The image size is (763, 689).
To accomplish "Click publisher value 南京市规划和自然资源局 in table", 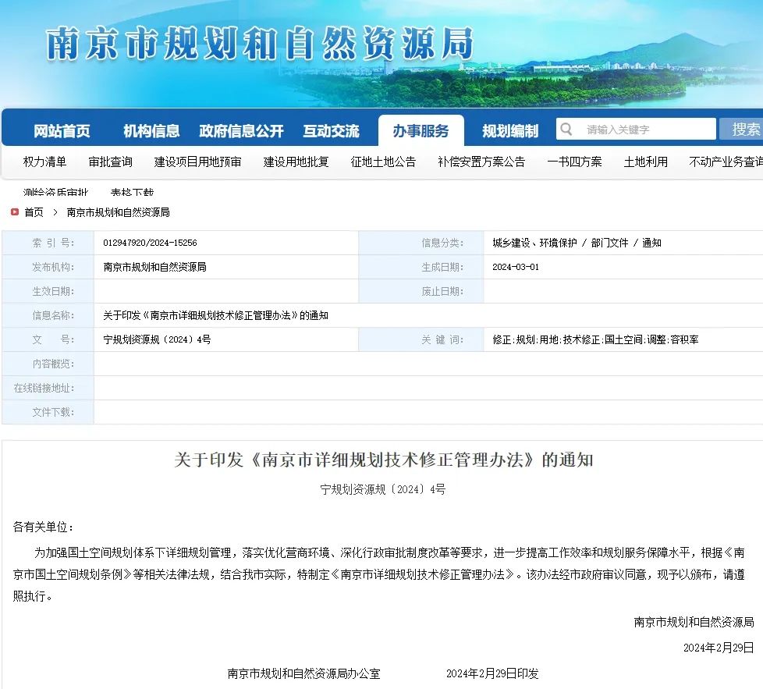I will 154,267.
